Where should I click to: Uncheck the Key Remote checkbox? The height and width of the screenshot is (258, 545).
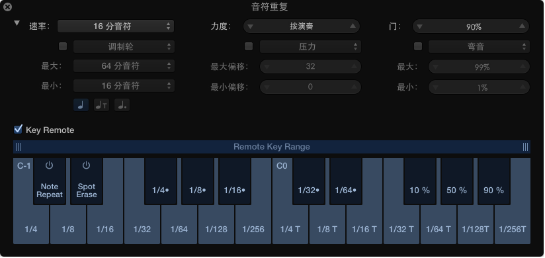pos(18,130)
